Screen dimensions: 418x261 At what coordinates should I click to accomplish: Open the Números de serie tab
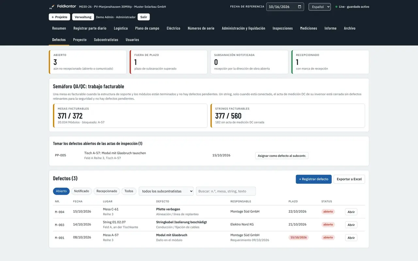201,28
